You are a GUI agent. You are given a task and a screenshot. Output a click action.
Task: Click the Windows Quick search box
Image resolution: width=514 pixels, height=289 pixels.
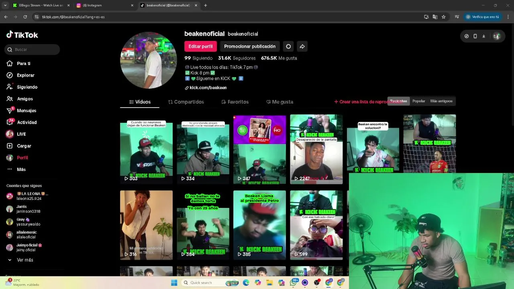(210, 283)
